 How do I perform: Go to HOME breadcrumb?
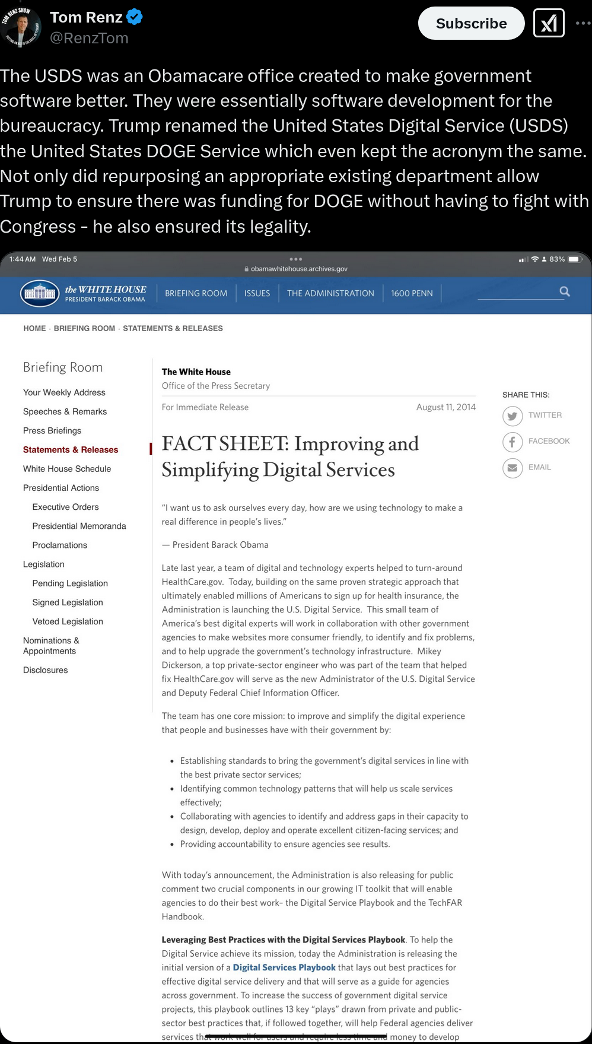34,328
